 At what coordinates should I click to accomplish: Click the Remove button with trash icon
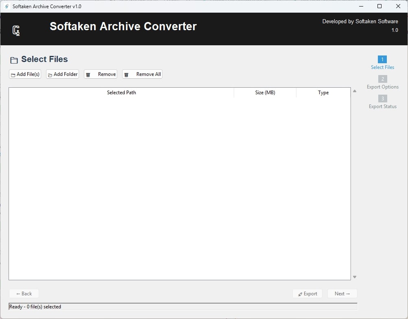(x=101, y=74)
